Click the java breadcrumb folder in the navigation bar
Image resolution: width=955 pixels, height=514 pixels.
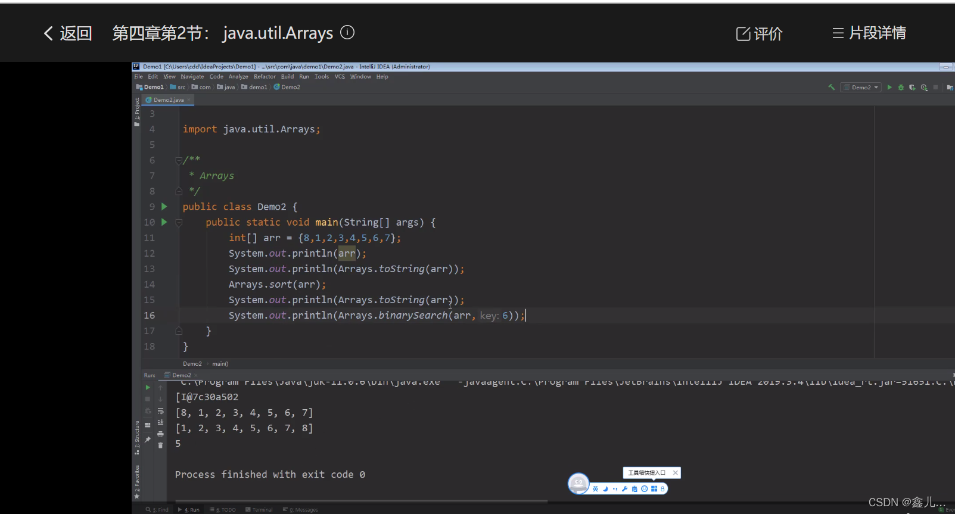[x=226, y=88]
